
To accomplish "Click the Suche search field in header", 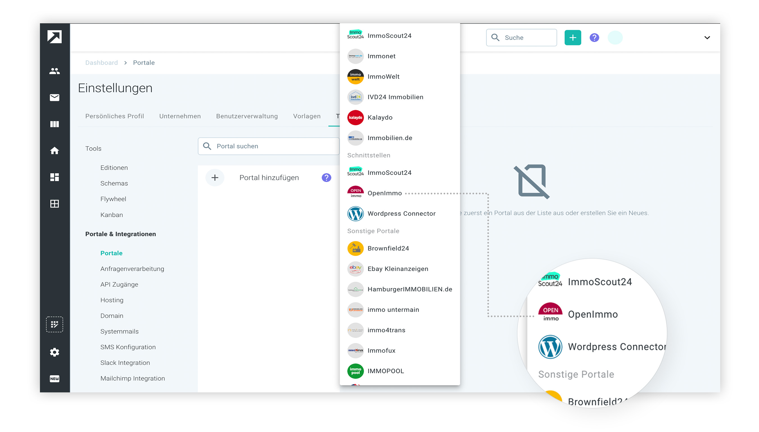I will point(521,37).
